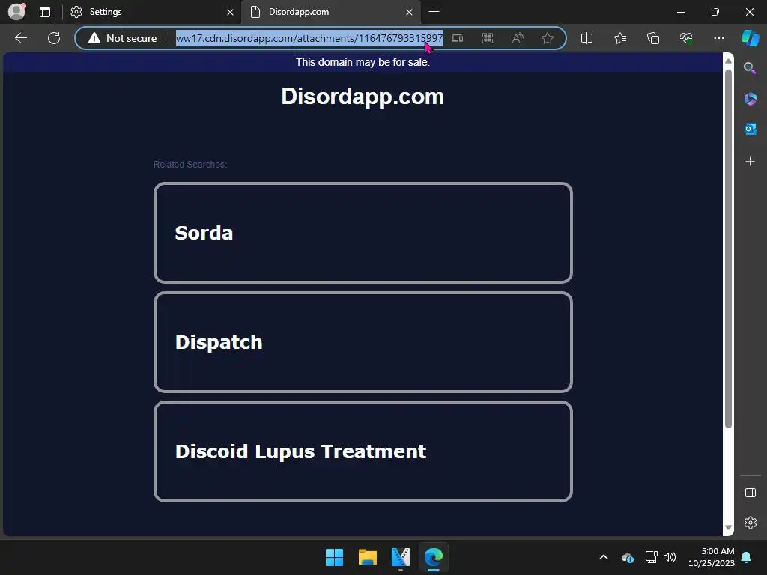The height and width of the screenshot is (575, 767).
Task: Open sidebar Search tool
Action: click(x=750, y=68)
